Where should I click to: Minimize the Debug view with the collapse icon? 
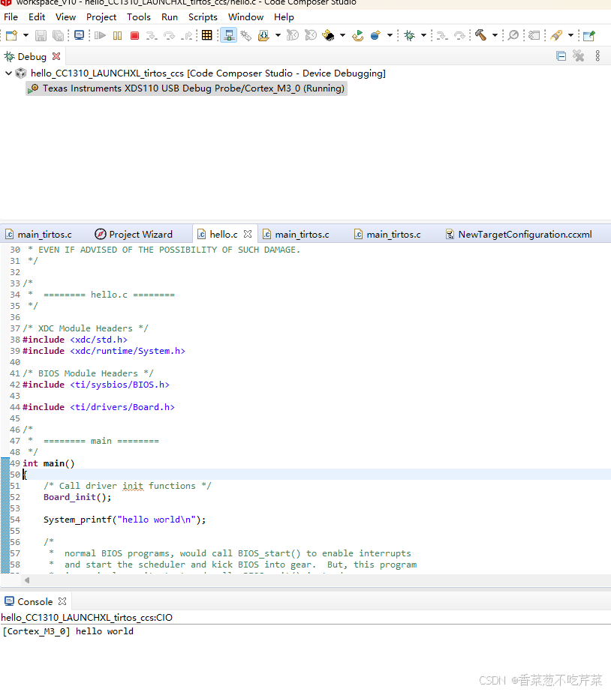coord(561,56)
